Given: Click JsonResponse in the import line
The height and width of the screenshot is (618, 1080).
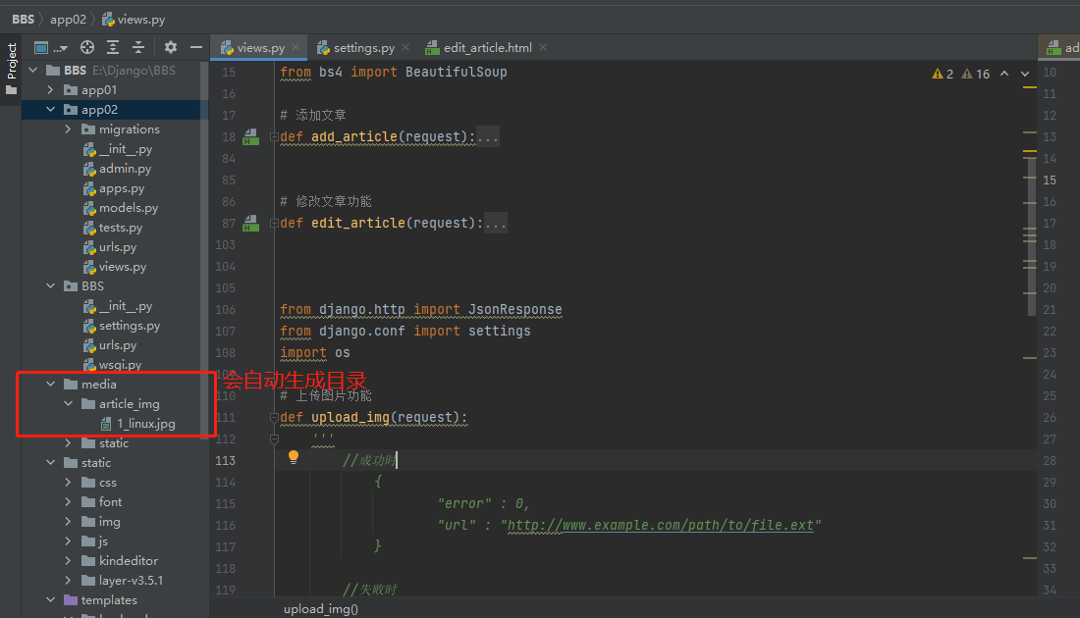Looking at the screenshot, I should (515, 310).
